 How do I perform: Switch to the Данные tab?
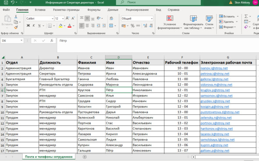[113, 10]
